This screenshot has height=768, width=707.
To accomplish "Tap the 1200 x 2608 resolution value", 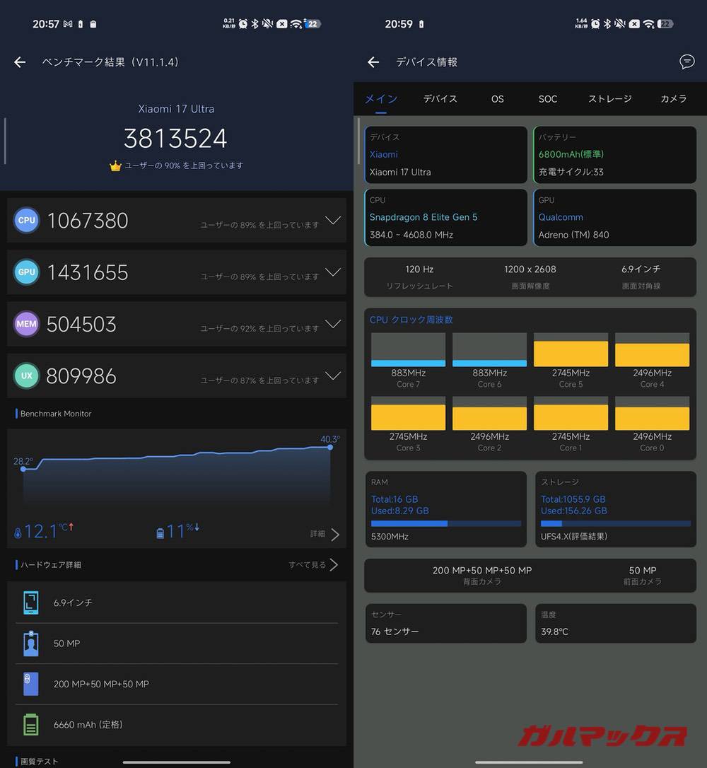I will coord(530,269).
